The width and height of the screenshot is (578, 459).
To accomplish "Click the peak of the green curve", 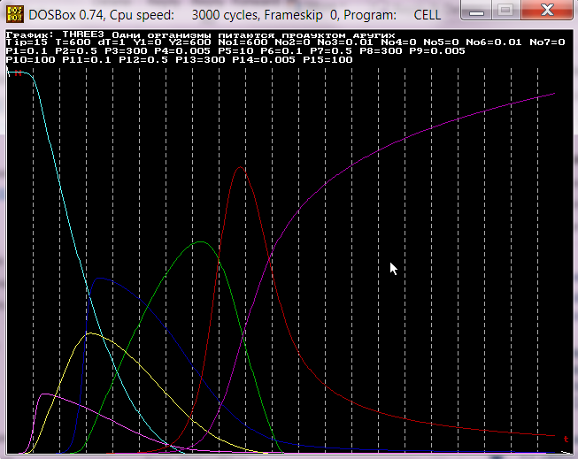I will pyautogui.click(x=200, y=242).
